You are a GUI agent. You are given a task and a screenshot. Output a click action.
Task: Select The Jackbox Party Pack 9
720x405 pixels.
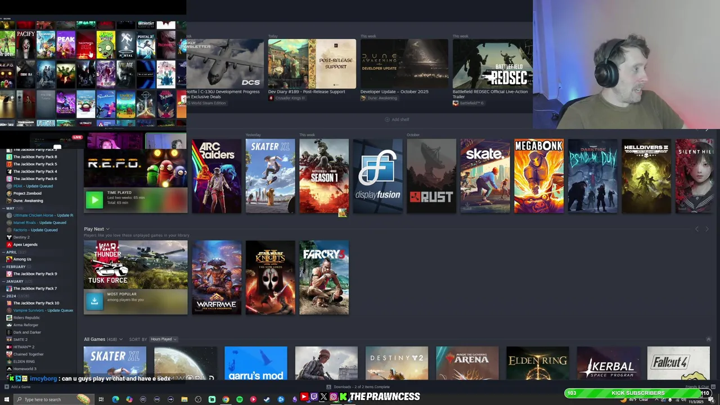point(35,273)
